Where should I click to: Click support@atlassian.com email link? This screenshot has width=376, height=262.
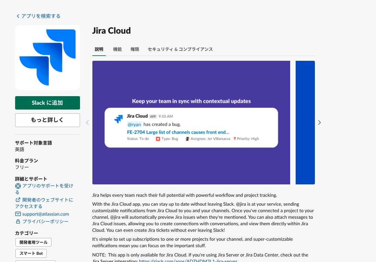pyautogui.click(x=46, y=214)
